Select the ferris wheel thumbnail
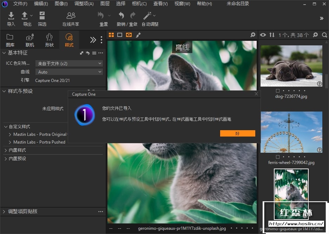 pos(291,132)
